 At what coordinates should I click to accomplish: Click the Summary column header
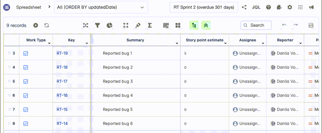pos(135,40)
